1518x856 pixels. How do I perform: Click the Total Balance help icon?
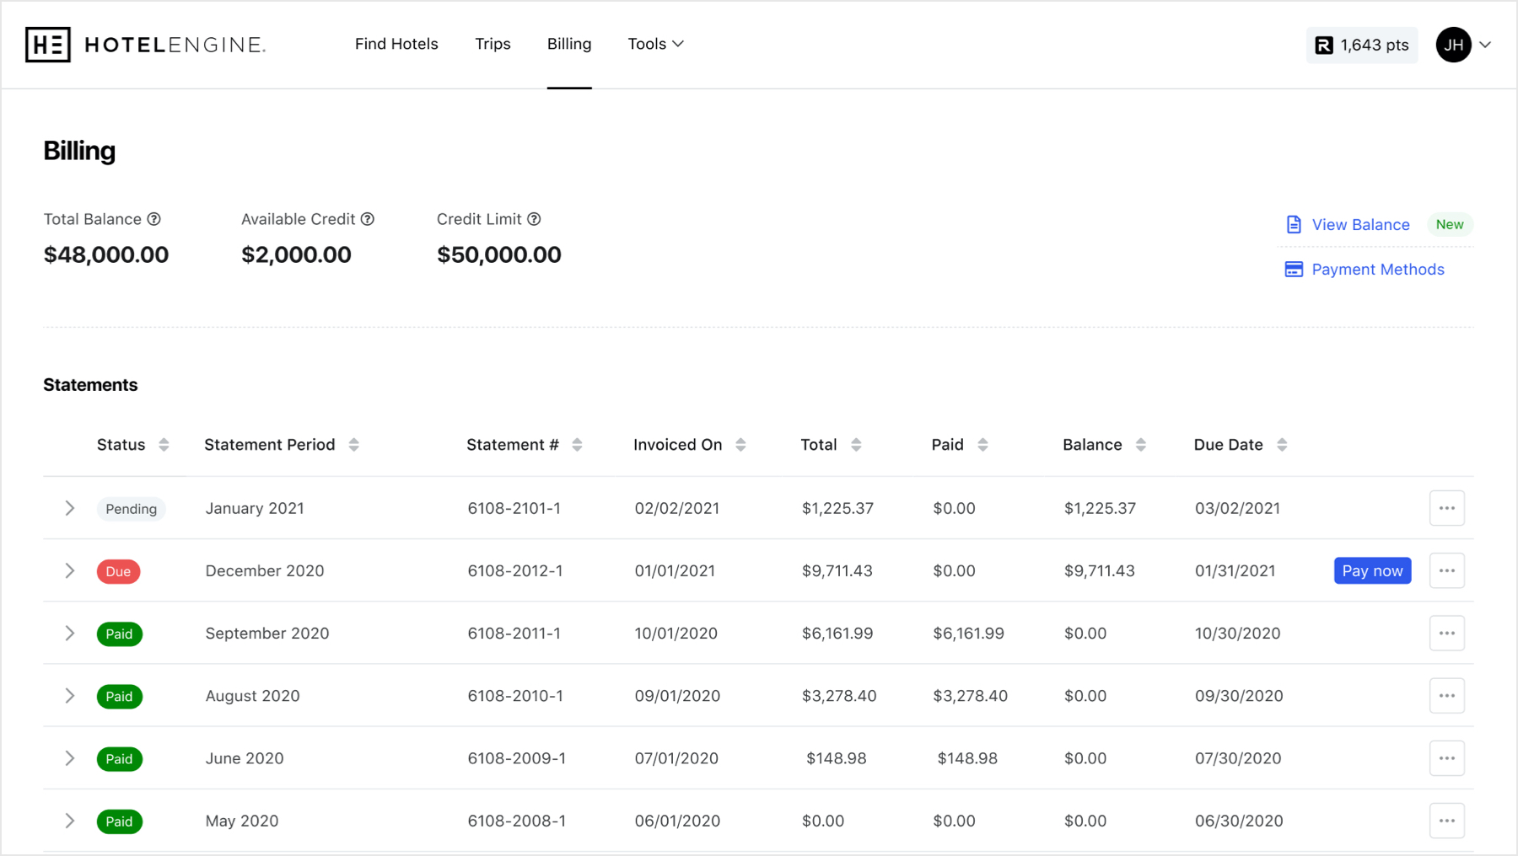154,219
